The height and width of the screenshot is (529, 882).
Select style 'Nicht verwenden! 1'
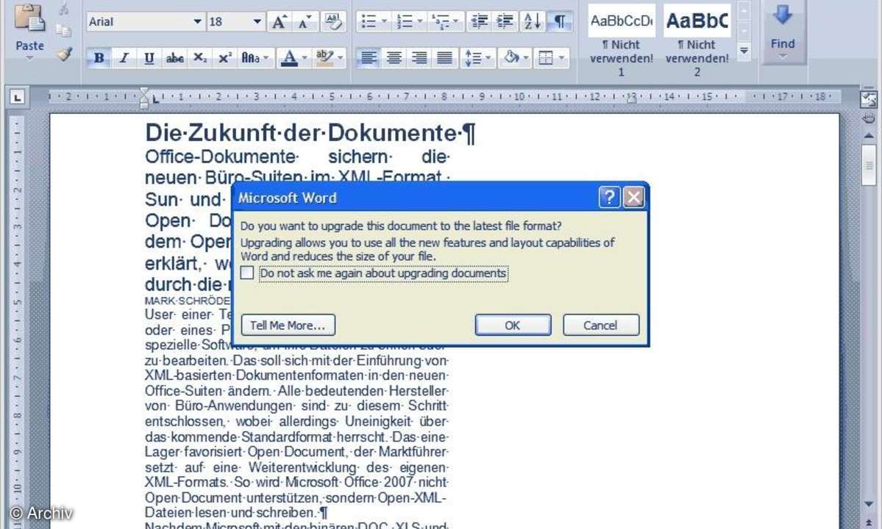[621, 40]
